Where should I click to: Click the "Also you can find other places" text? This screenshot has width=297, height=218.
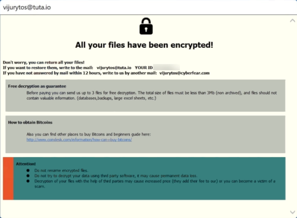(88, 134)
